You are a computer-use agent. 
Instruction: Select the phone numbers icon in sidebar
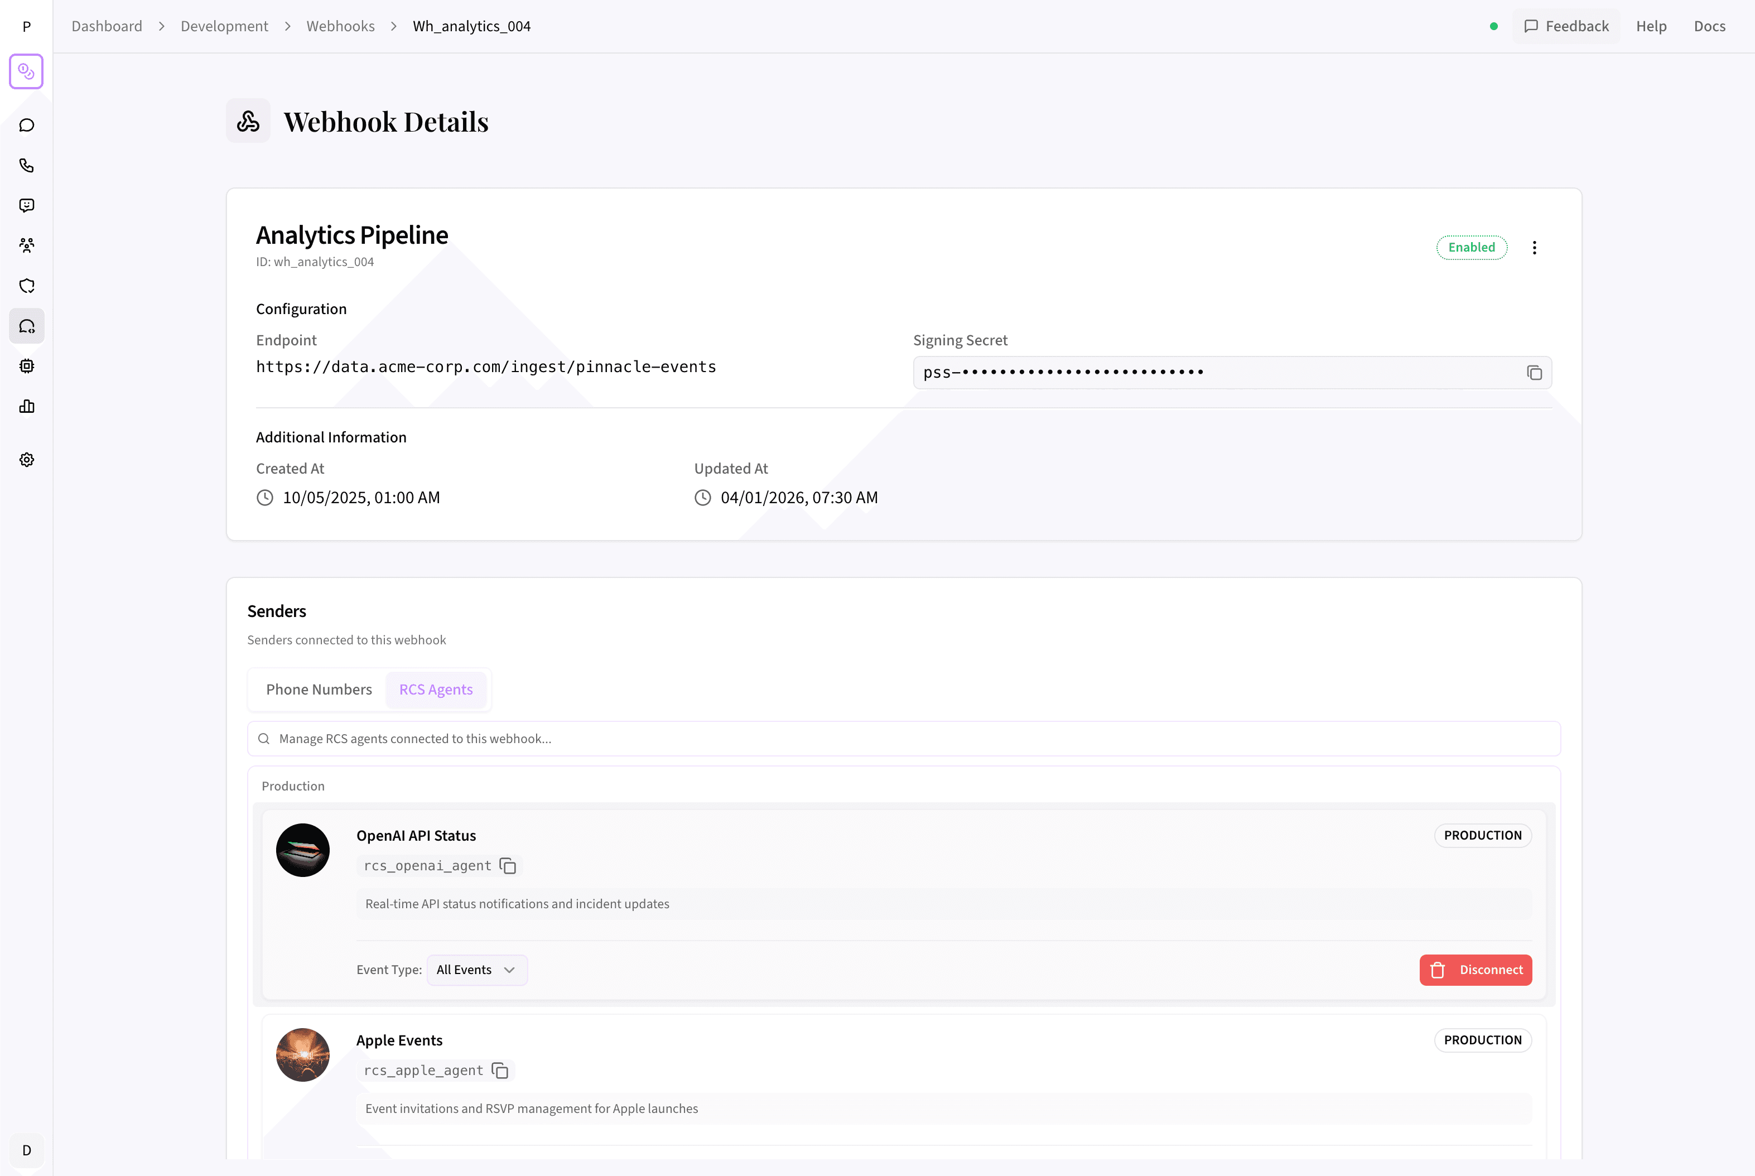(26, 165)
